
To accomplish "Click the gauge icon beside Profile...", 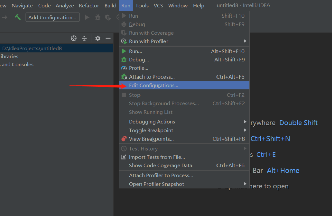I will tap(124, 68).
